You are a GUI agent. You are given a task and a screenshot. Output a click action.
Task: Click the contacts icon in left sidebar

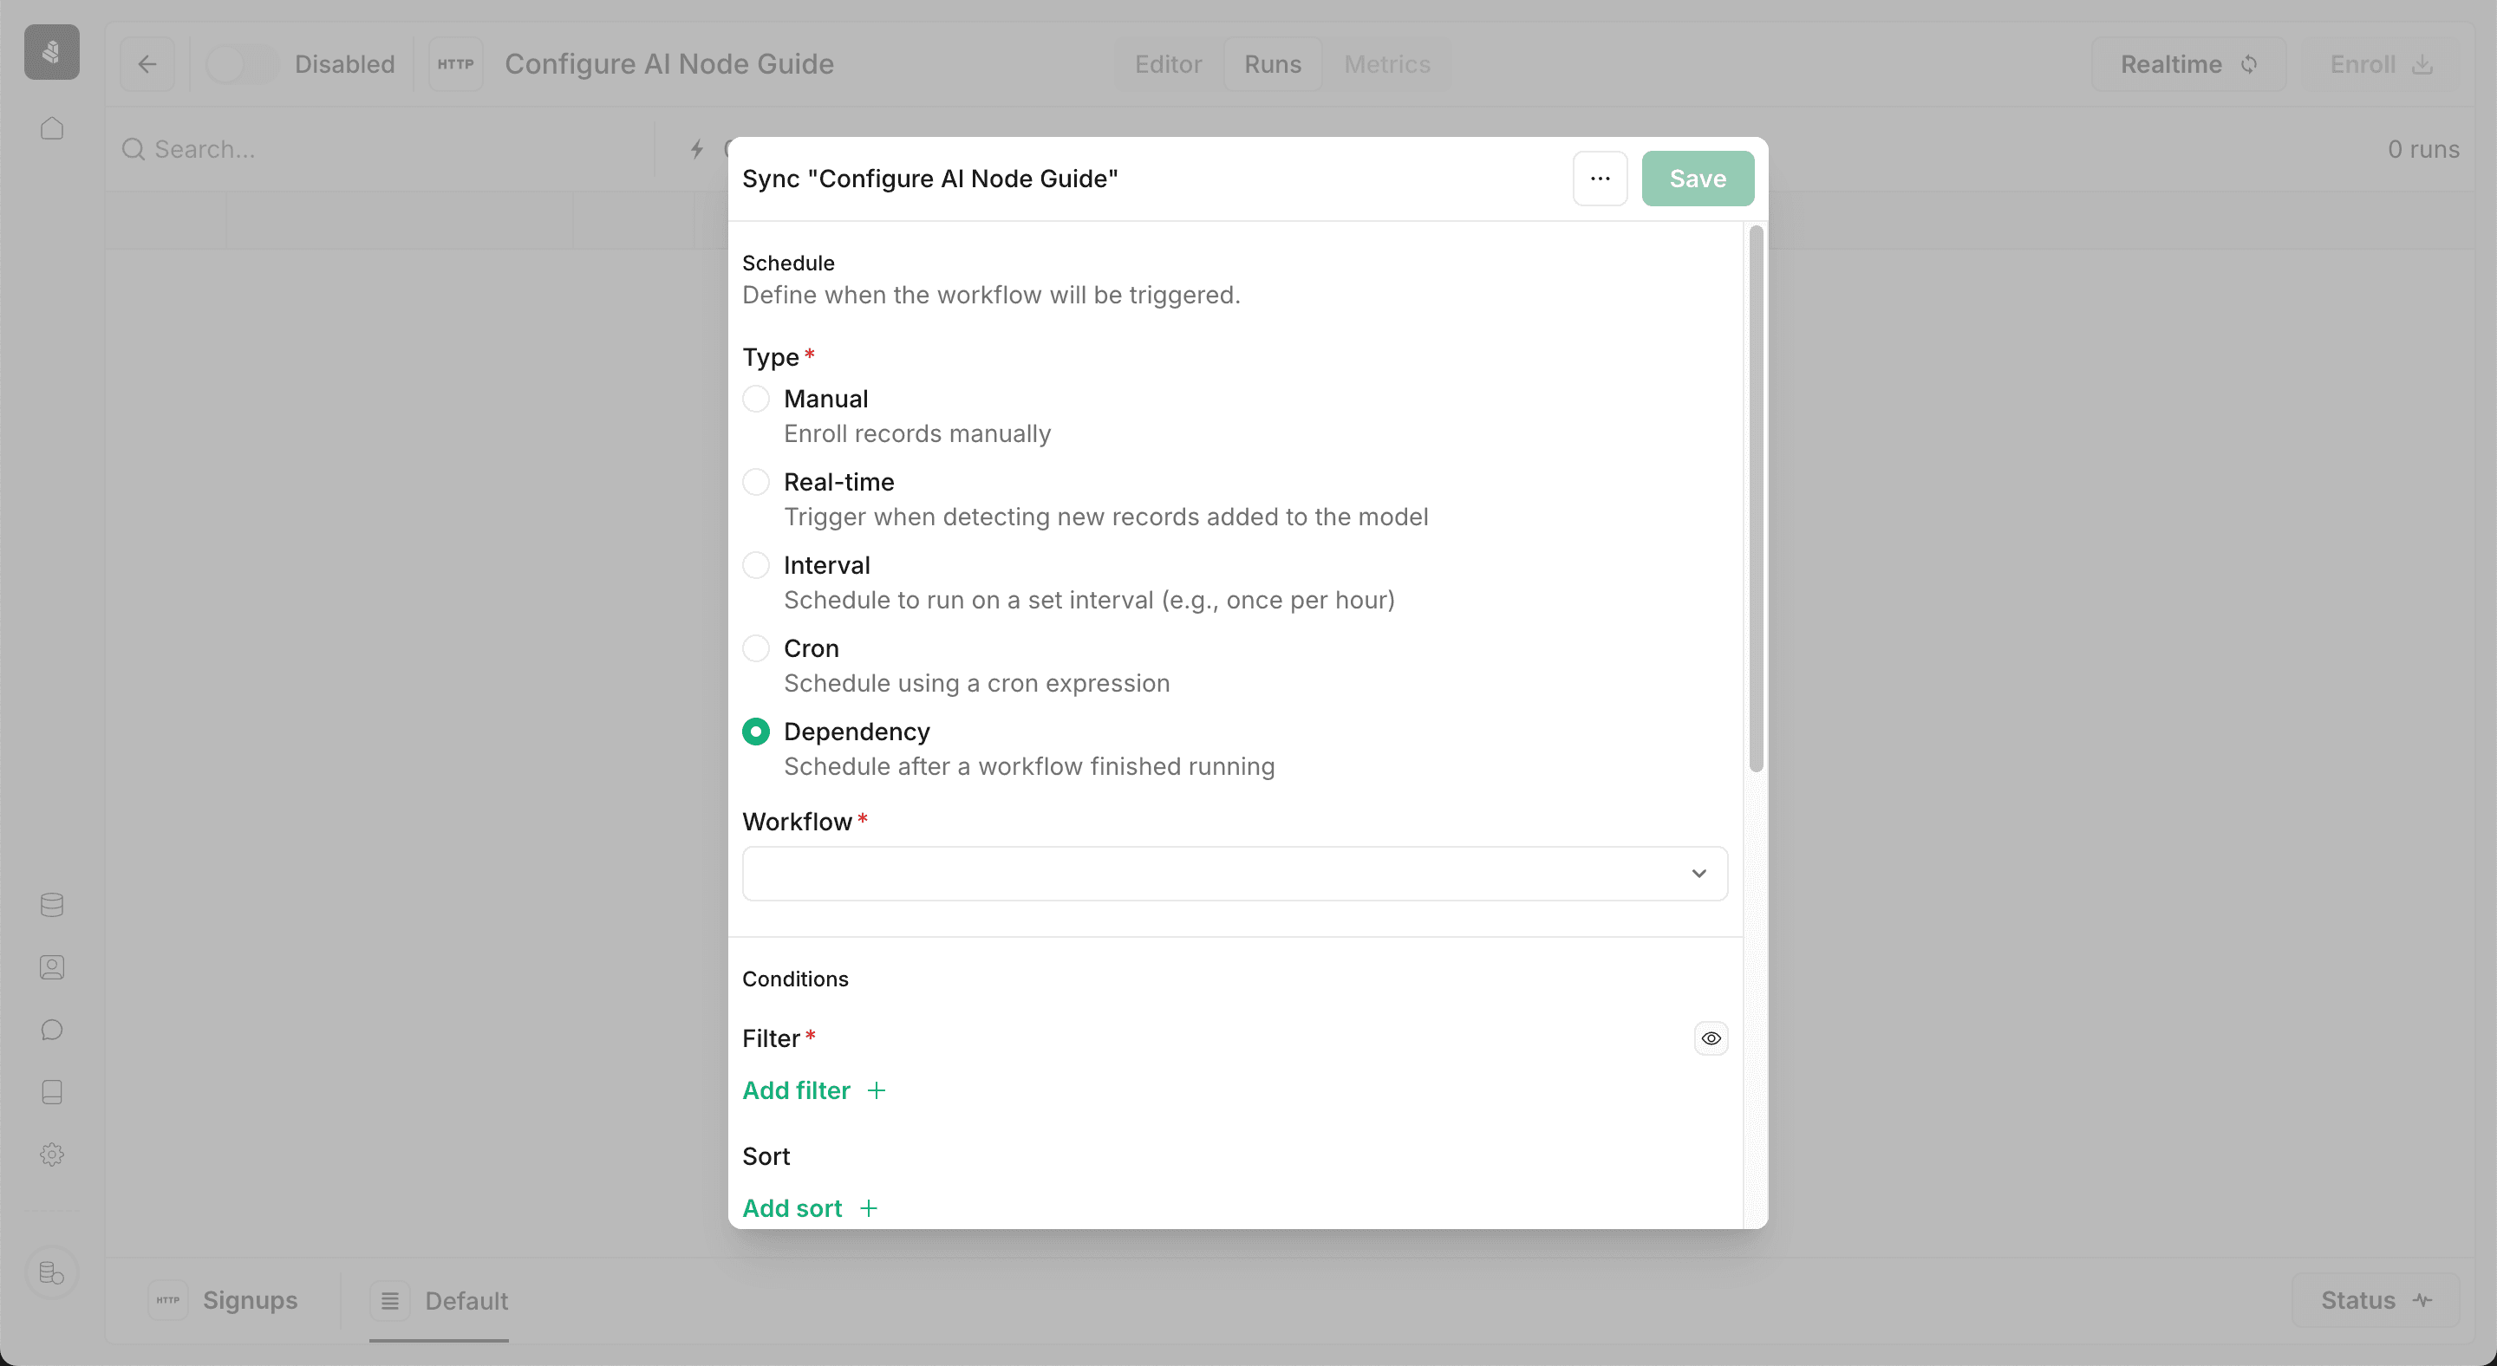click(50, 967)
